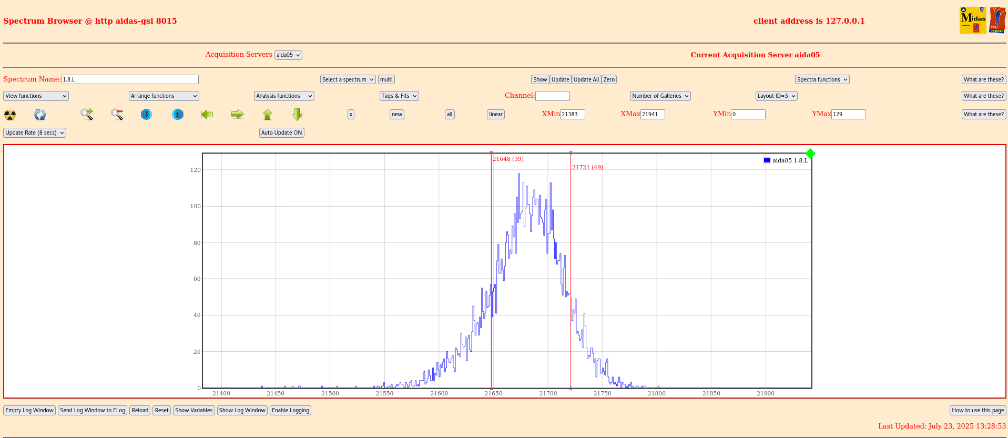The height and width of the screenshot is (438, 1008).
Task: Expand the Spectra functions dropdown
Action: (822, 79)
